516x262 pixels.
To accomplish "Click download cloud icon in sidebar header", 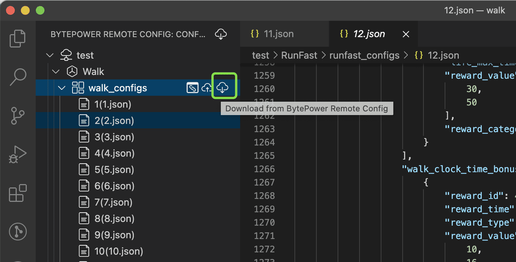I will (221, 34).
